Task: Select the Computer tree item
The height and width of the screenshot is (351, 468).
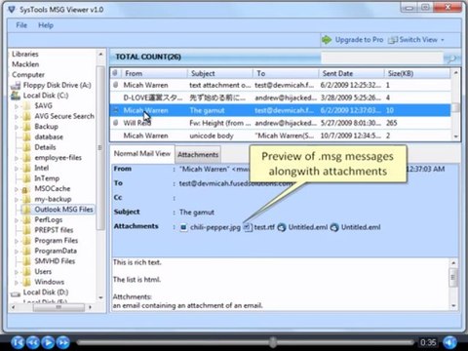Action: point(28,75)
